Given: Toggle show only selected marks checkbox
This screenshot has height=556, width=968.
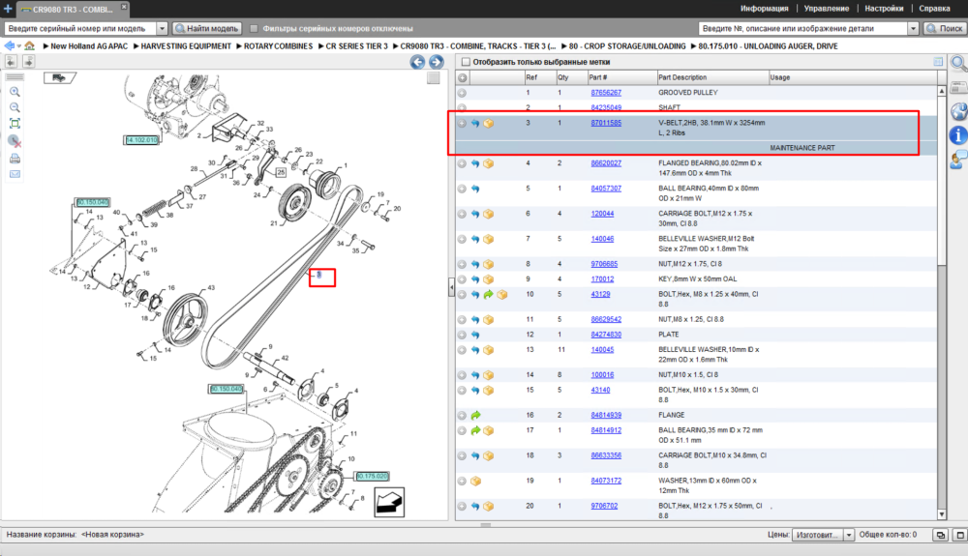Looking at the screenshot, I should pos(467,62).
